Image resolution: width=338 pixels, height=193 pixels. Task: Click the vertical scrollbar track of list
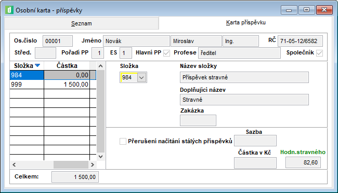pos(101,112)
